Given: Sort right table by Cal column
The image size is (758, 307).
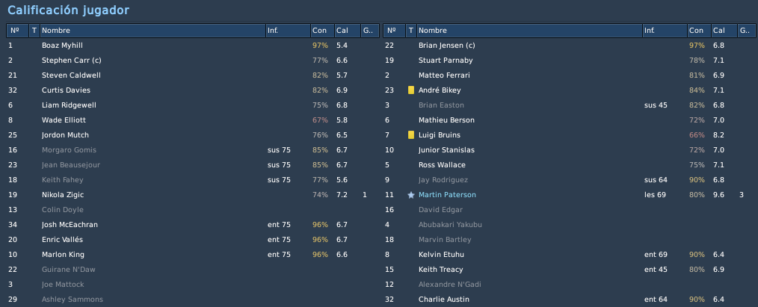Looking at the screenshot, I should click(724, 31).
